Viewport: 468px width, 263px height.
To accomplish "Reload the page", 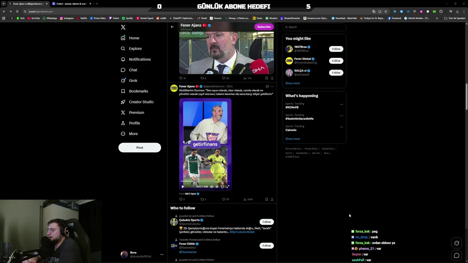I will click(17, 12).
